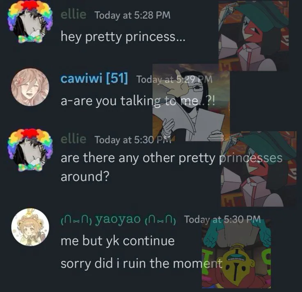The height and width of the screenshot is (292, 302).
Task: Click the green yaoyao username
Action: click(x=118, y=219)
